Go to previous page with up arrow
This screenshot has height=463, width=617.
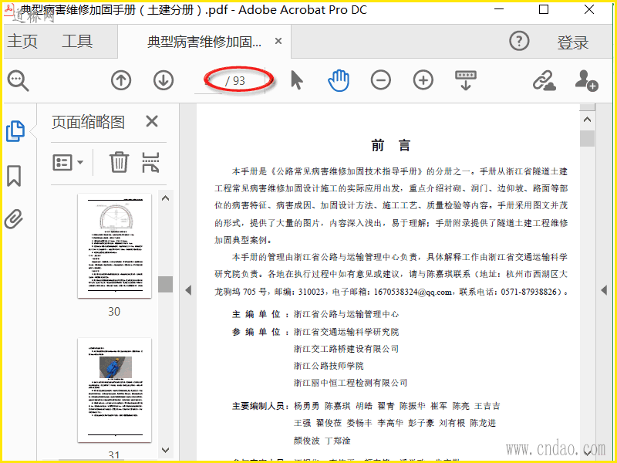click(x=121, y=80)
